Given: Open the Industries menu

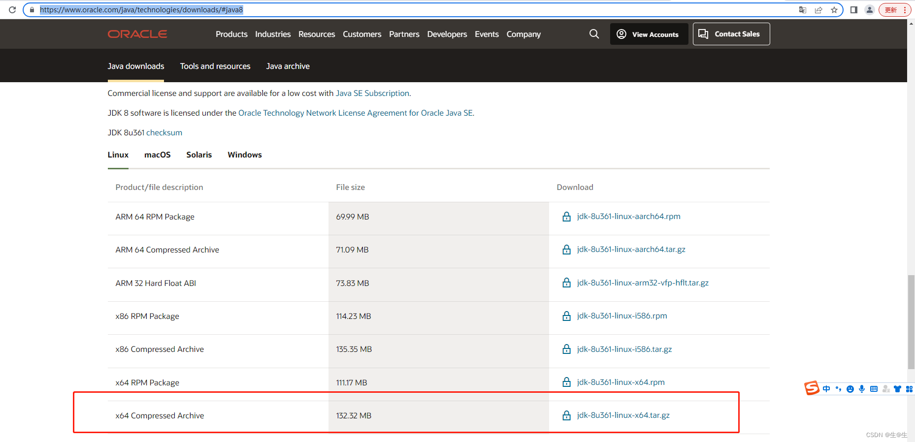Looking at the screenshot, I should click(x=273, y=34).
